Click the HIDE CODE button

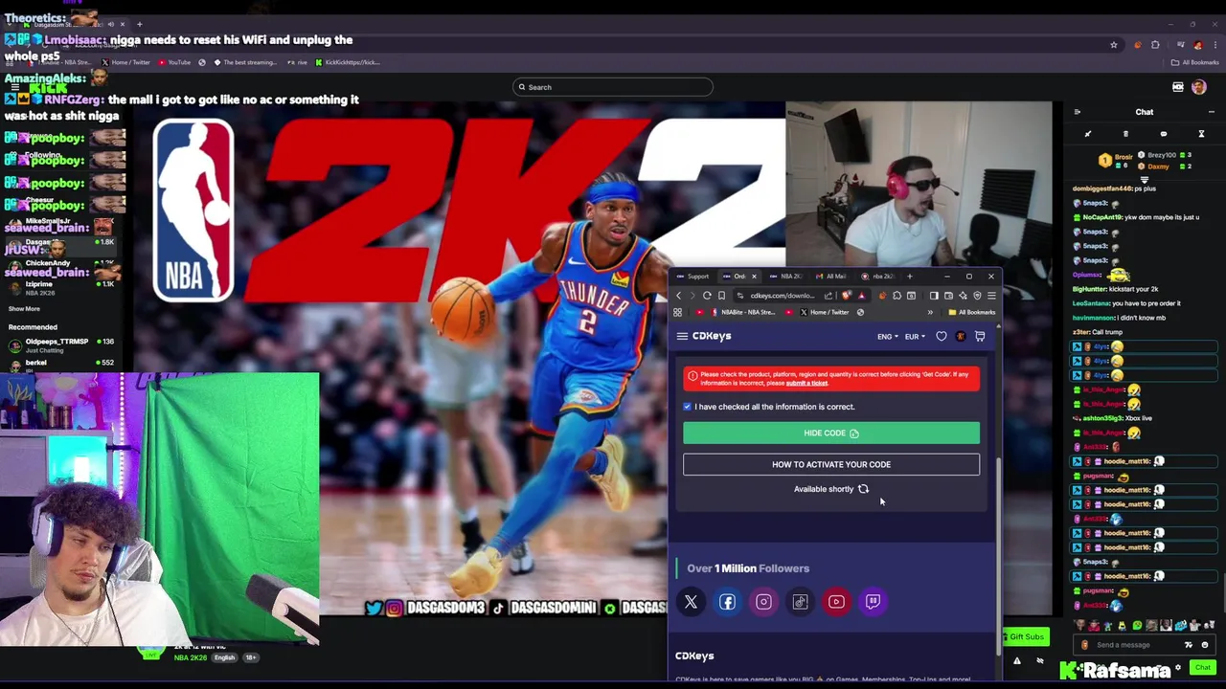pyautogui.click(x=831, y=433)
